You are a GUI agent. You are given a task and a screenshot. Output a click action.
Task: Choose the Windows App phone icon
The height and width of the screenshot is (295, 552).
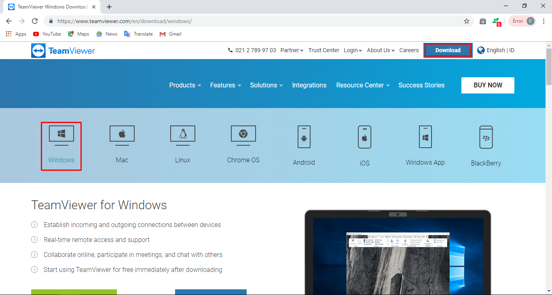425,137
